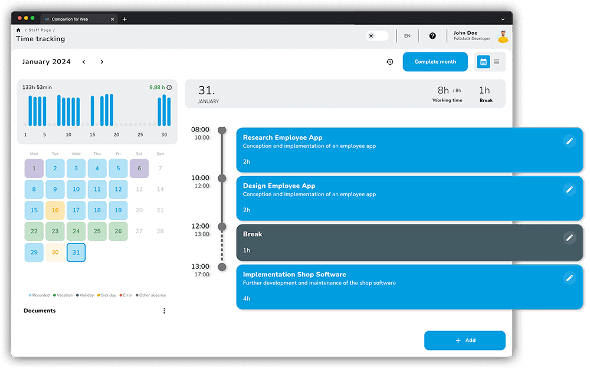Viewport: 590px width, 373px height.
Task: Click the Complete month button
Action: (435, 62)
